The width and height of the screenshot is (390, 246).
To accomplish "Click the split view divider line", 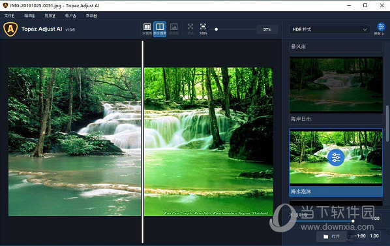I will pyautogui.click(x=143, y=142).
